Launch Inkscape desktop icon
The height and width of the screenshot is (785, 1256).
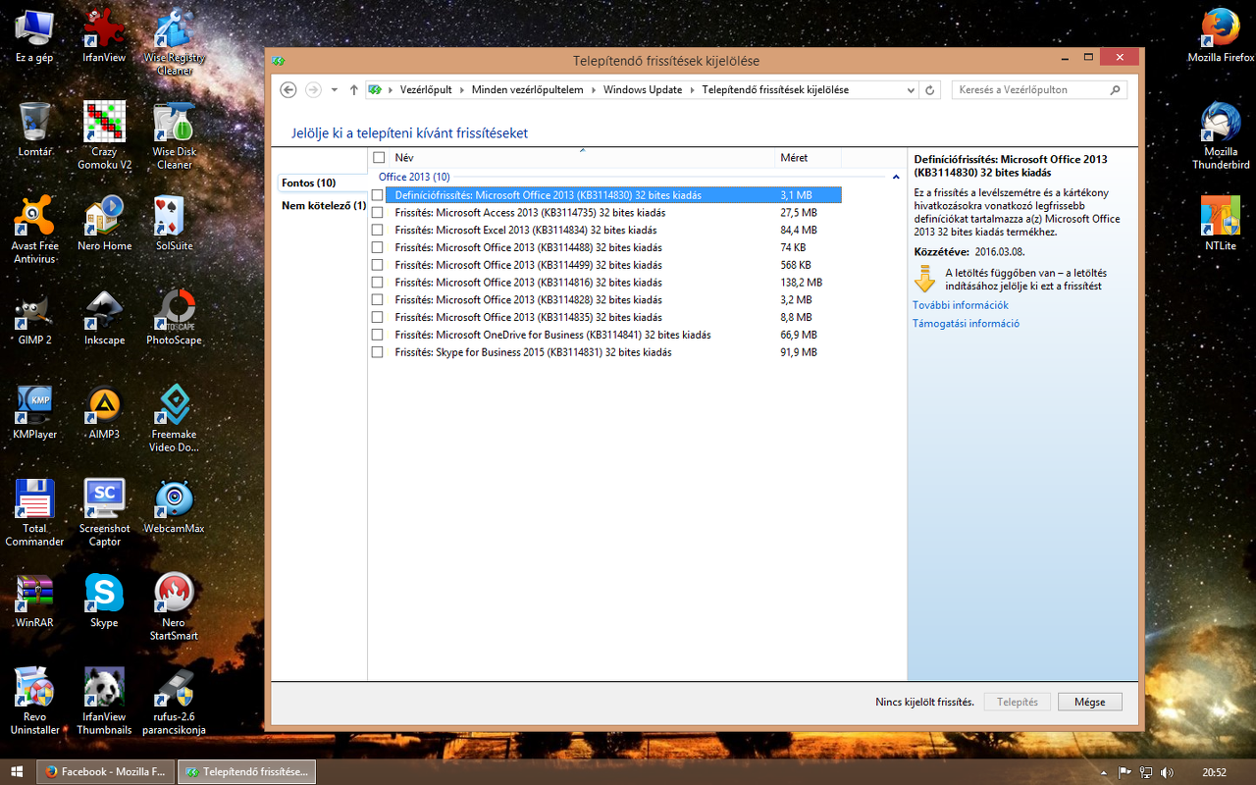104,318
